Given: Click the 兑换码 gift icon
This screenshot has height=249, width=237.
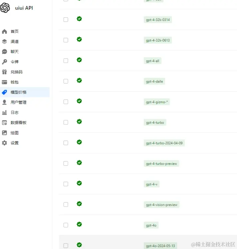Looking at the screenshot, I should coord(4,72).
